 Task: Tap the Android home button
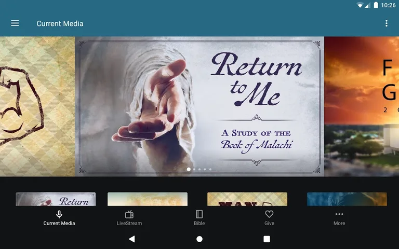(x=199, y=239)
